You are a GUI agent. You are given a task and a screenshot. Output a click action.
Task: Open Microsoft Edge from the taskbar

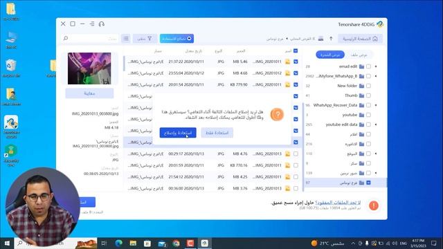pyautogui.click(x=118, y=243)
